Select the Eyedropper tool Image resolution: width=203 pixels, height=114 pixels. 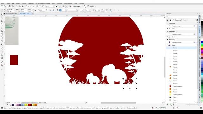coord(2,62)
